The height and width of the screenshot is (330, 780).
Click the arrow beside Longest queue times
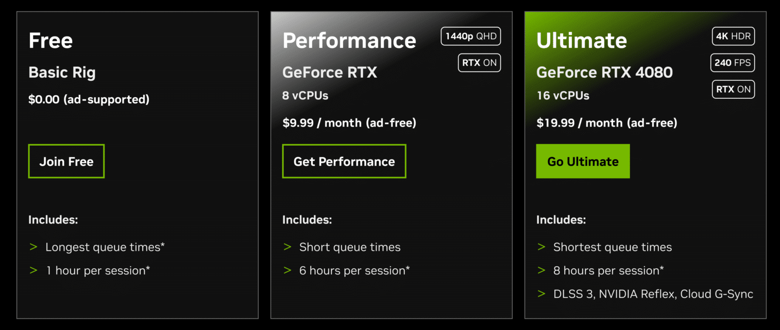[33, 247]
